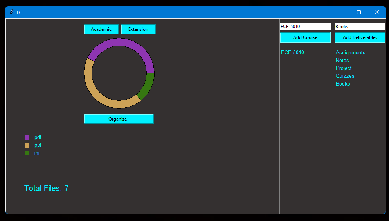The height and width of the screenshot is (221, 389).
Task: Click the Add Deliverables button
Action: click(360, 37)
